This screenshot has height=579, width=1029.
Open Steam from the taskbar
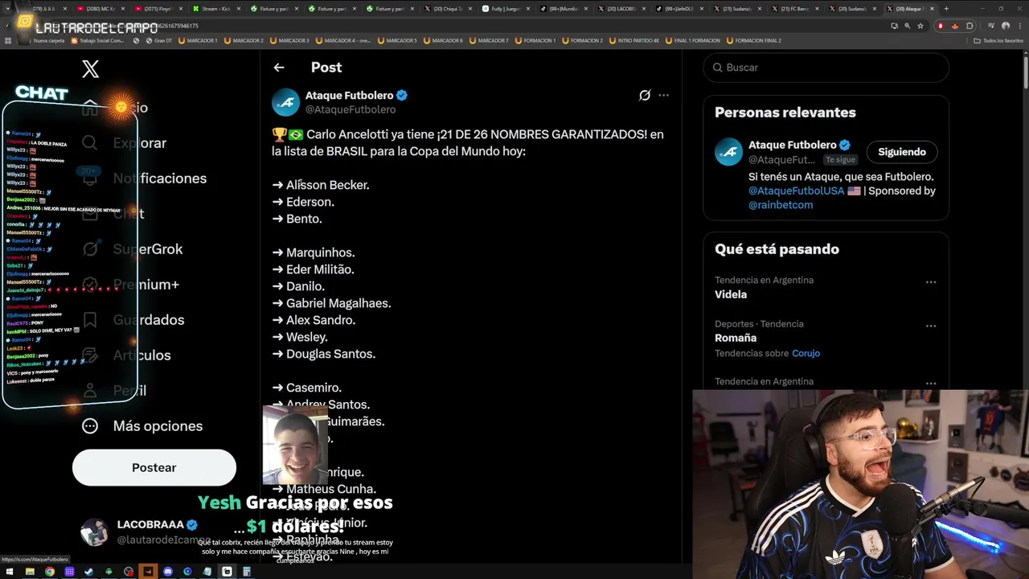(89, 572)
